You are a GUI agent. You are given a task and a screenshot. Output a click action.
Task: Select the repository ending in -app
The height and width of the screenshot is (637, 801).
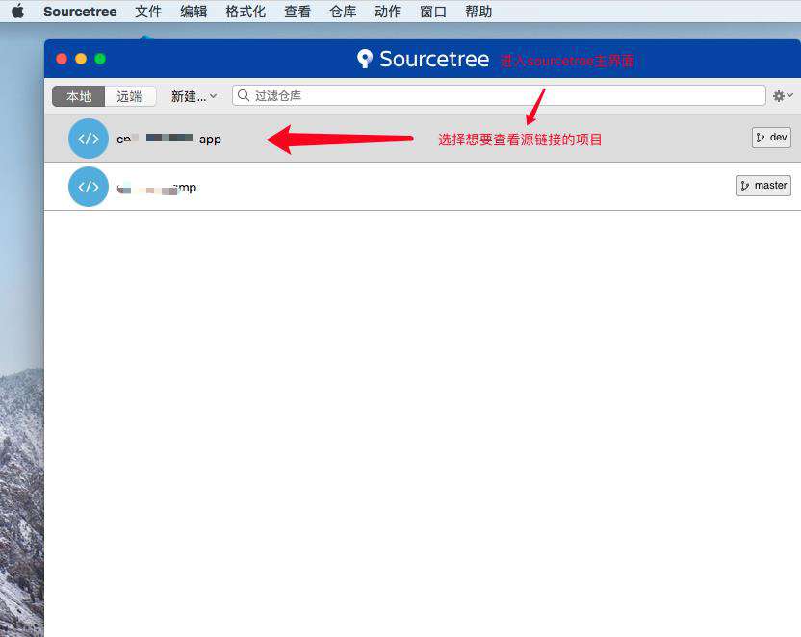coord(423,139)
